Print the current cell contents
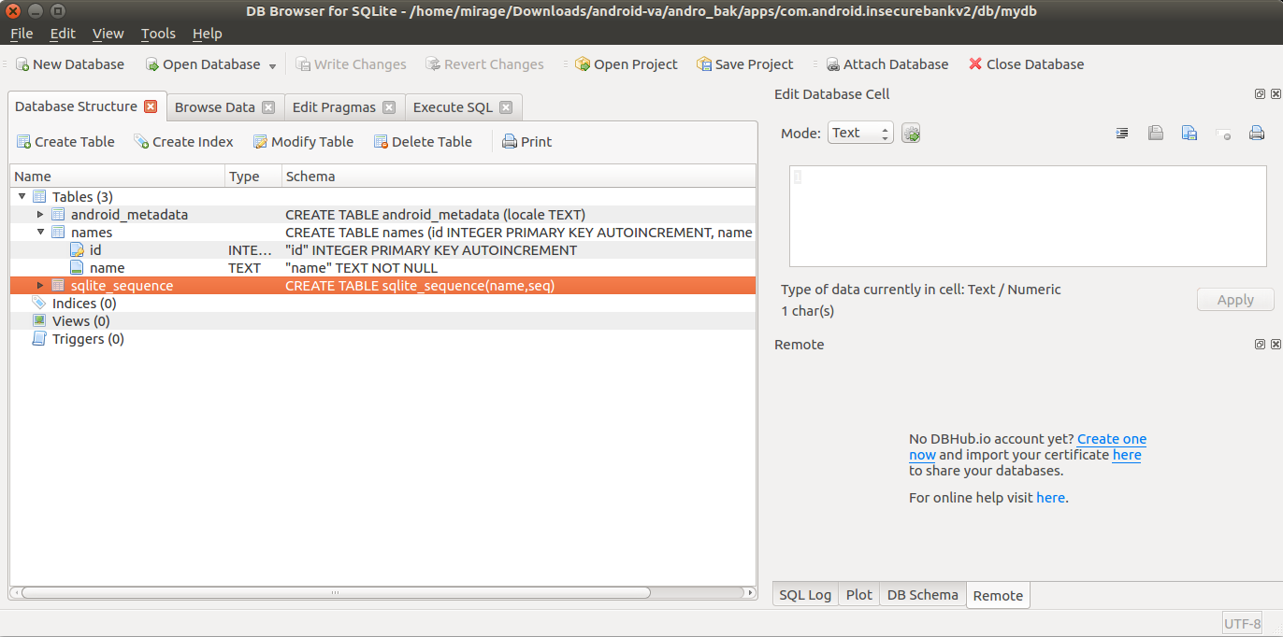This screenshot has width=1283, height=637. tap(1256, 133)
